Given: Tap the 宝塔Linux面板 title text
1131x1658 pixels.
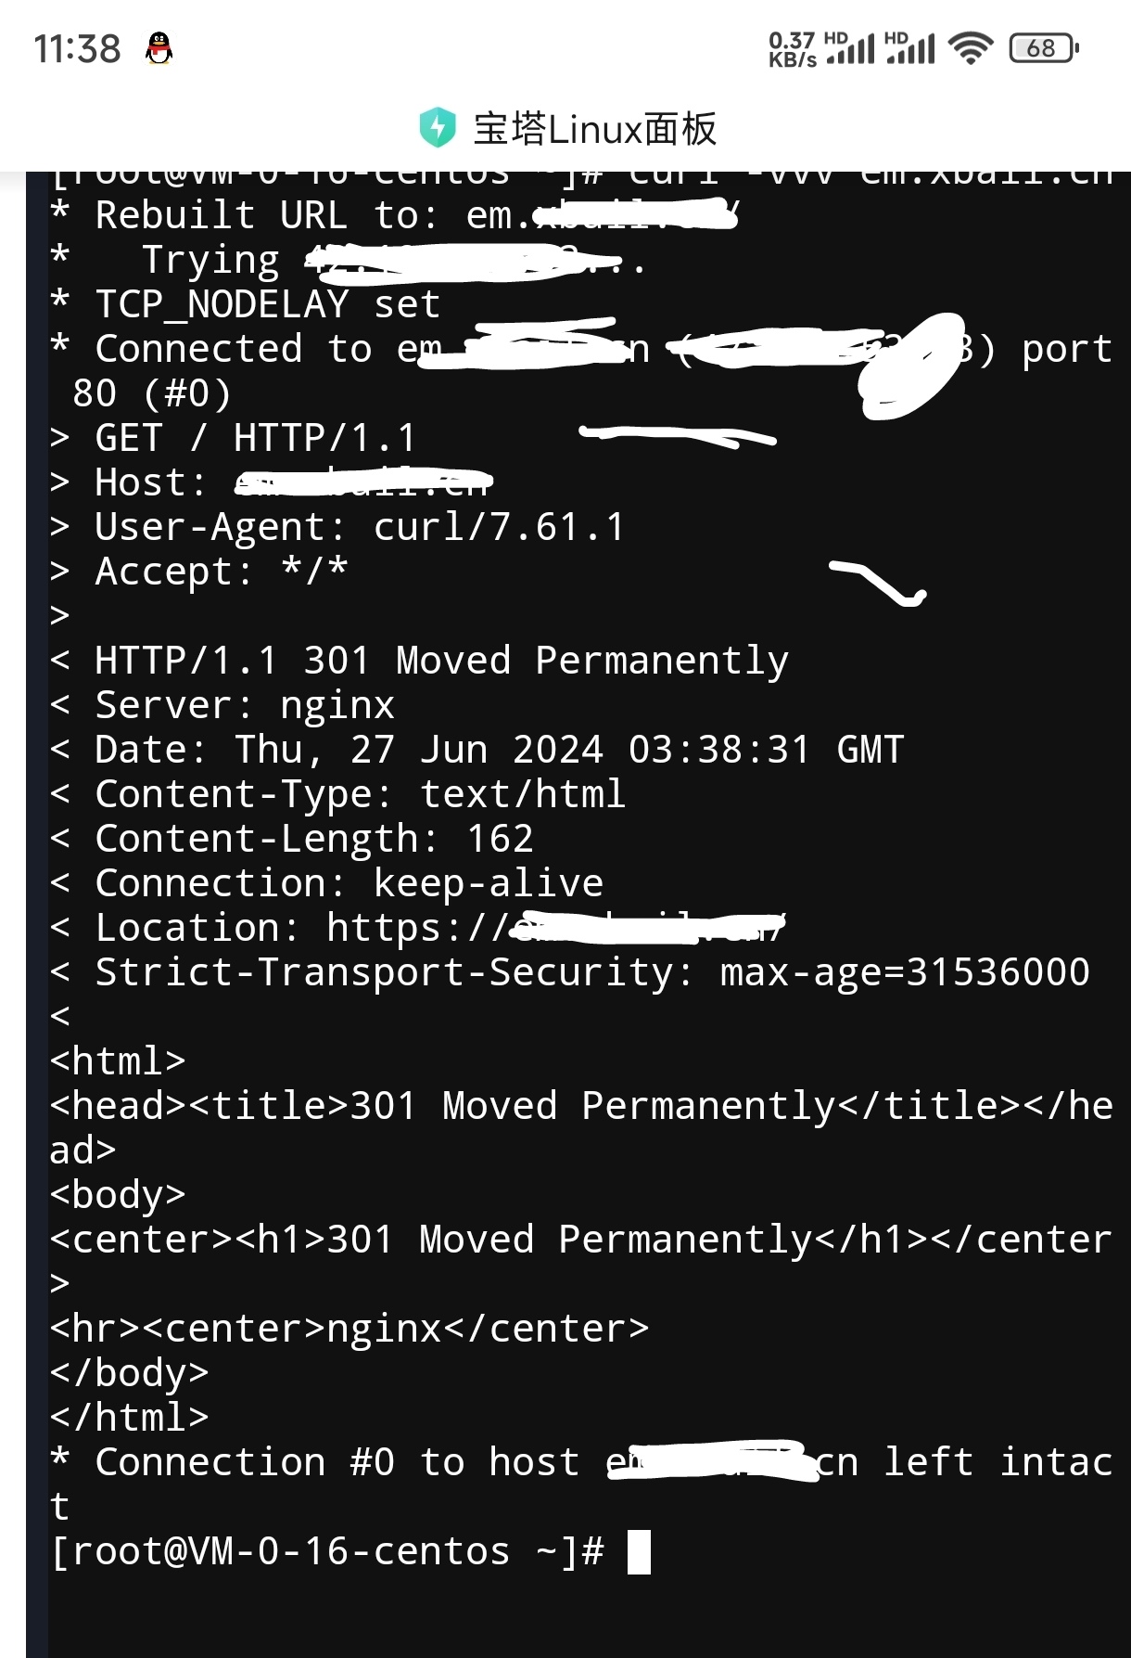Looking at the screenshot, I should 595,129.
